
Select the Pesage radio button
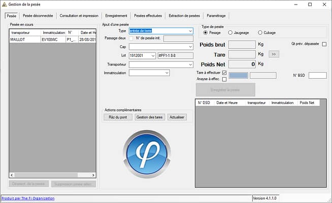point(206,32)
